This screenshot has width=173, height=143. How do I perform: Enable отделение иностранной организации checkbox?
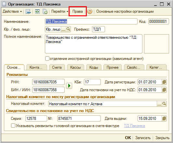[x=47, y=59]
